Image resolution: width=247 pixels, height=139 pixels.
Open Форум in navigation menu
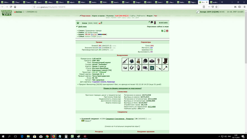click(150, 16)
